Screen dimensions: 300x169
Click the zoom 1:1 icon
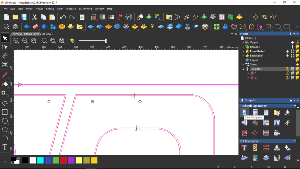point(44,41)
